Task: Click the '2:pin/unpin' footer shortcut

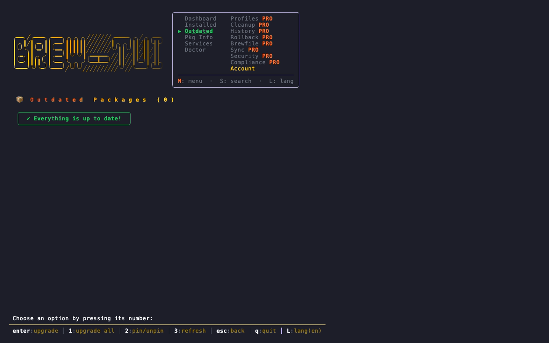Action: 144,331
